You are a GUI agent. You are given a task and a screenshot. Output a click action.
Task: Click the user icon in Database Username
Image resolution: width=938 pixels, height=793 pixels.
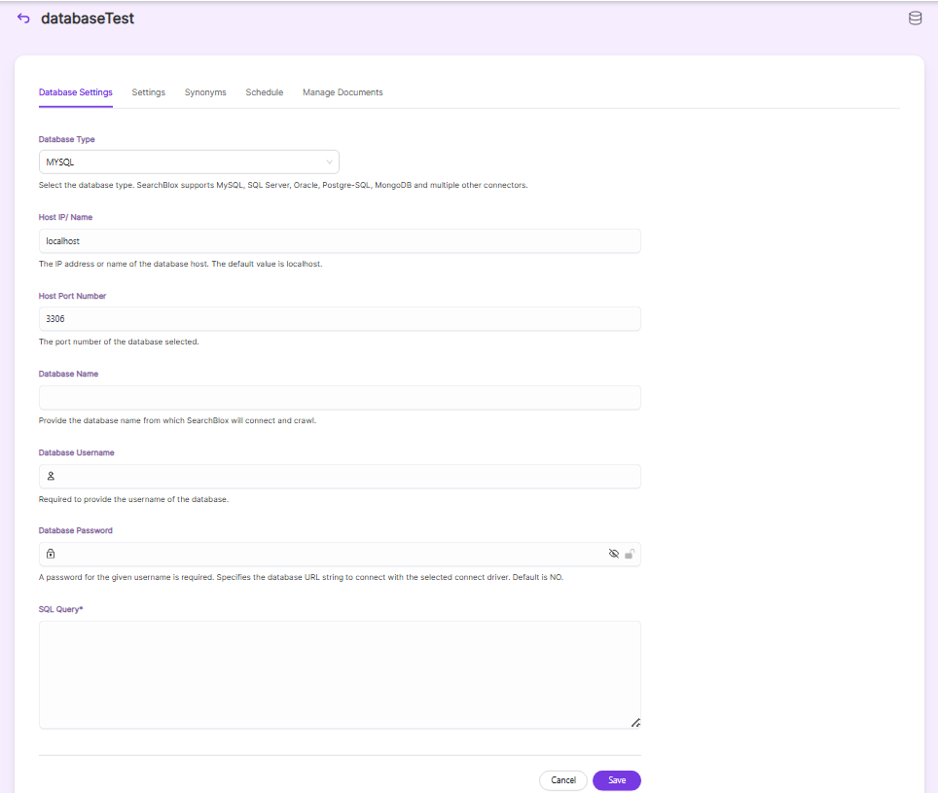tap(51, 476)
